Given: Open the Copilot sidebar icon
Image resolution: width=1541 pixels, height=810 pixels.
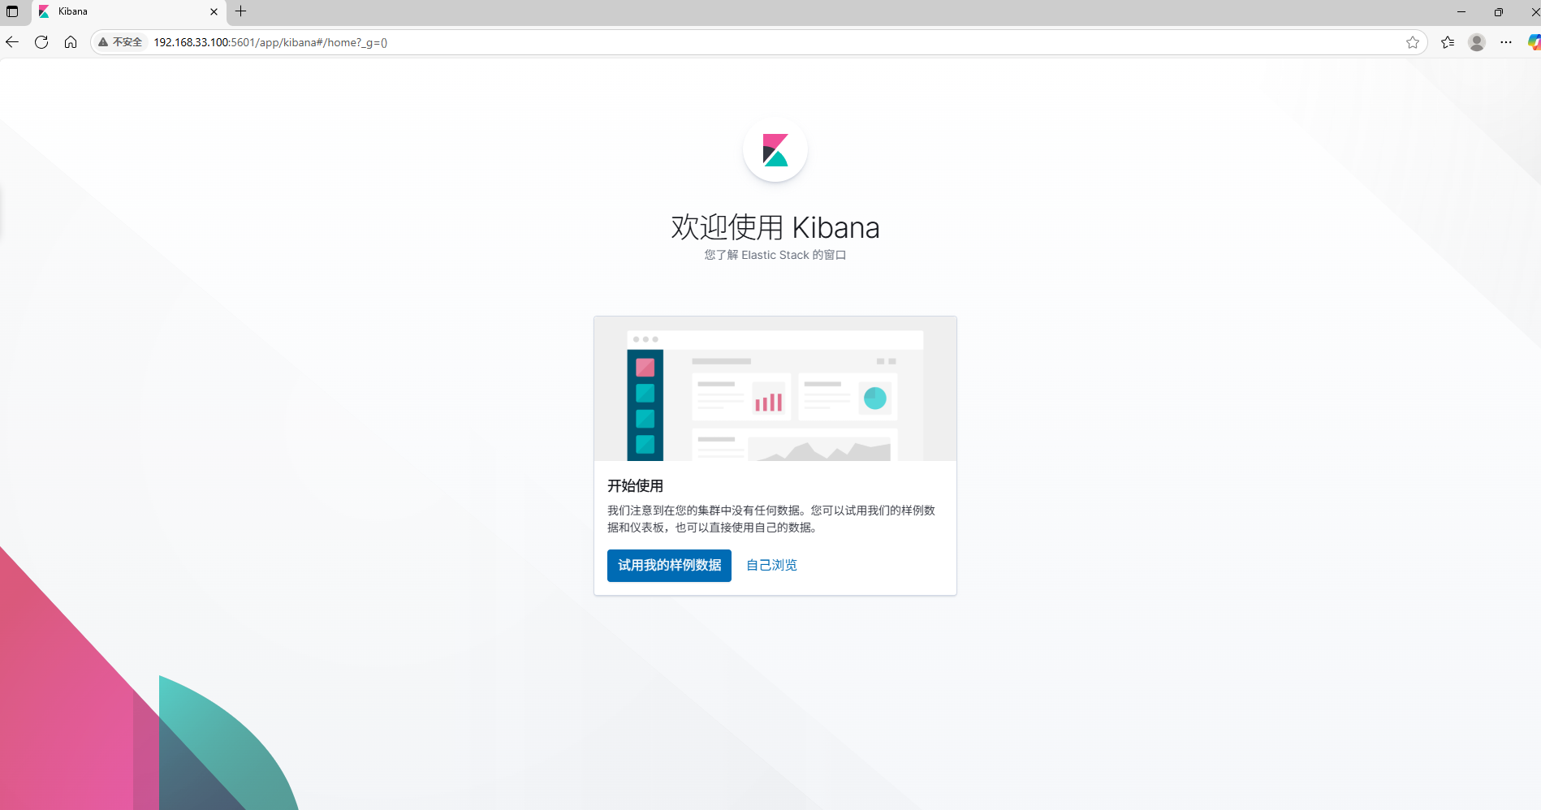Looking at the screenshot, I should 1534,42.
